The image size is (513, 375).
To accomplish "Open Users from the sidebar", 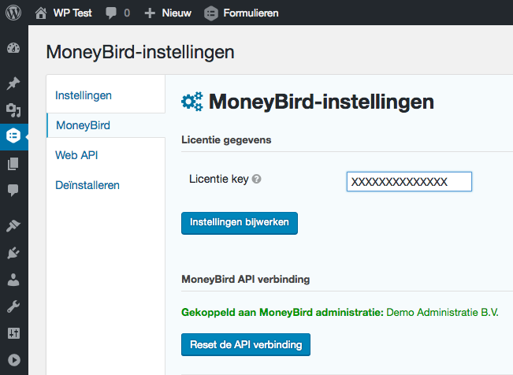I will click(x=13, y=279).
